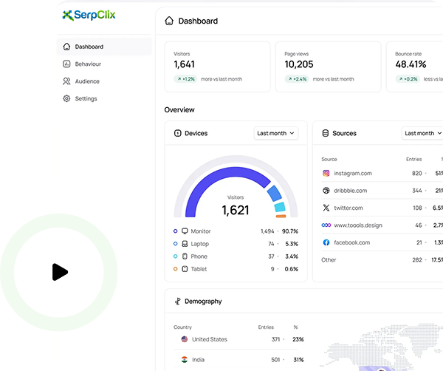
Task: Click the Tablet device icon
Action: click(x=185, y=269)
